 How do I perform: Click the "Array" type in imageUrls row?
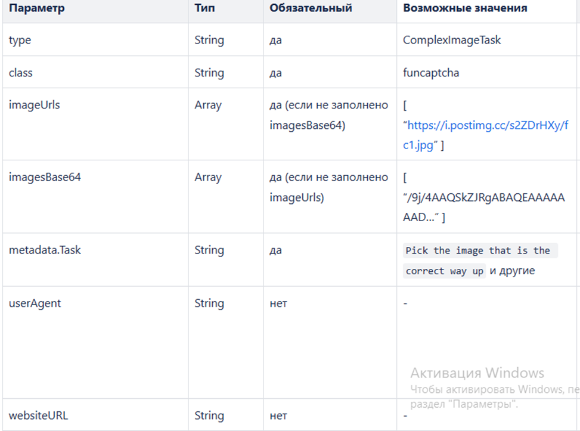click(x=207, y=105)
